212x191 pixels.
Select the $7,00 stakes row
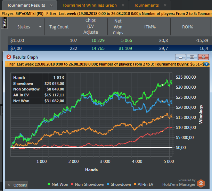(110, 48)
